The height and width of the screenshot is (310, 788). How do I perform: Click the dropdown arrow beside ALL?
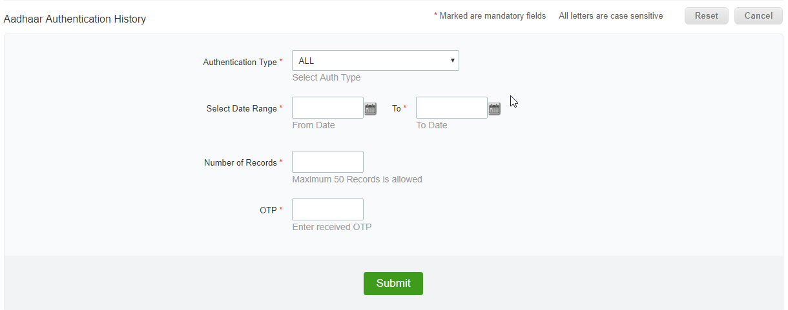pos(453,61)
